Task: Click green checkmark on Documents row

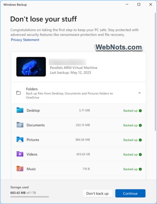Action: click(140, 125)
